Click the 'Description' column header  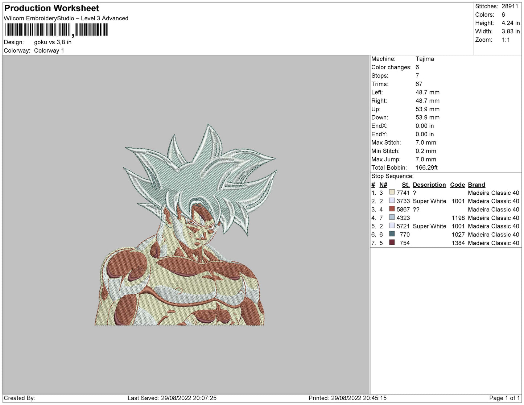429,185
